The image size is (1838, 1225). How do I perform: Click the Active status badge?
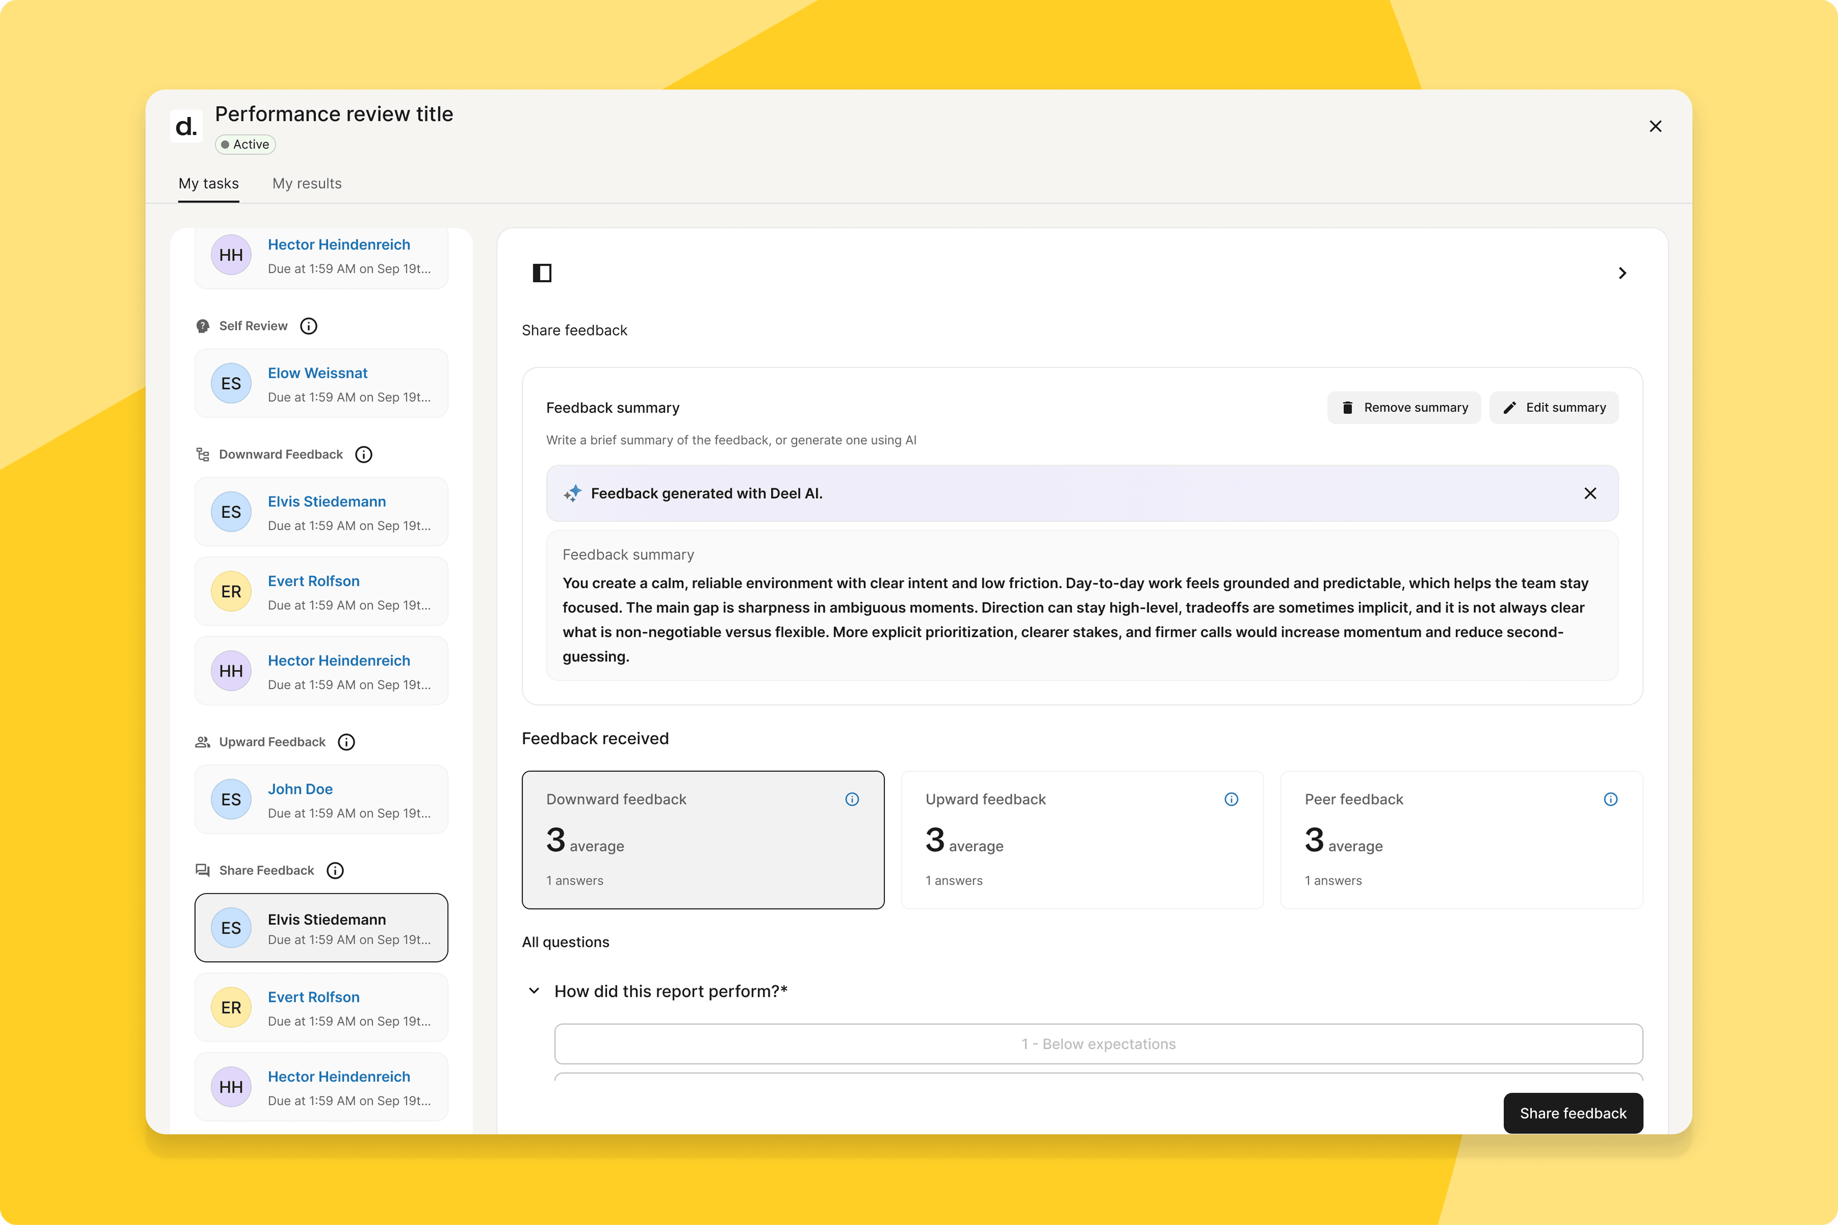tap(245, 144)
